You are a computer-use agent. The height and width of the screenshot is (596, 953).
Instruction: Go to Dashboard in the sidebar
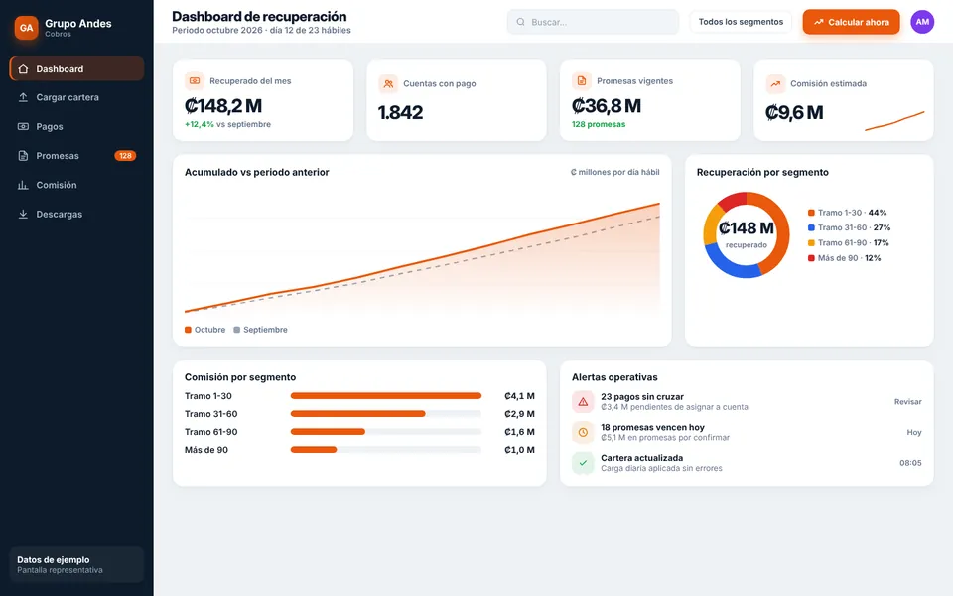point(76,69)
